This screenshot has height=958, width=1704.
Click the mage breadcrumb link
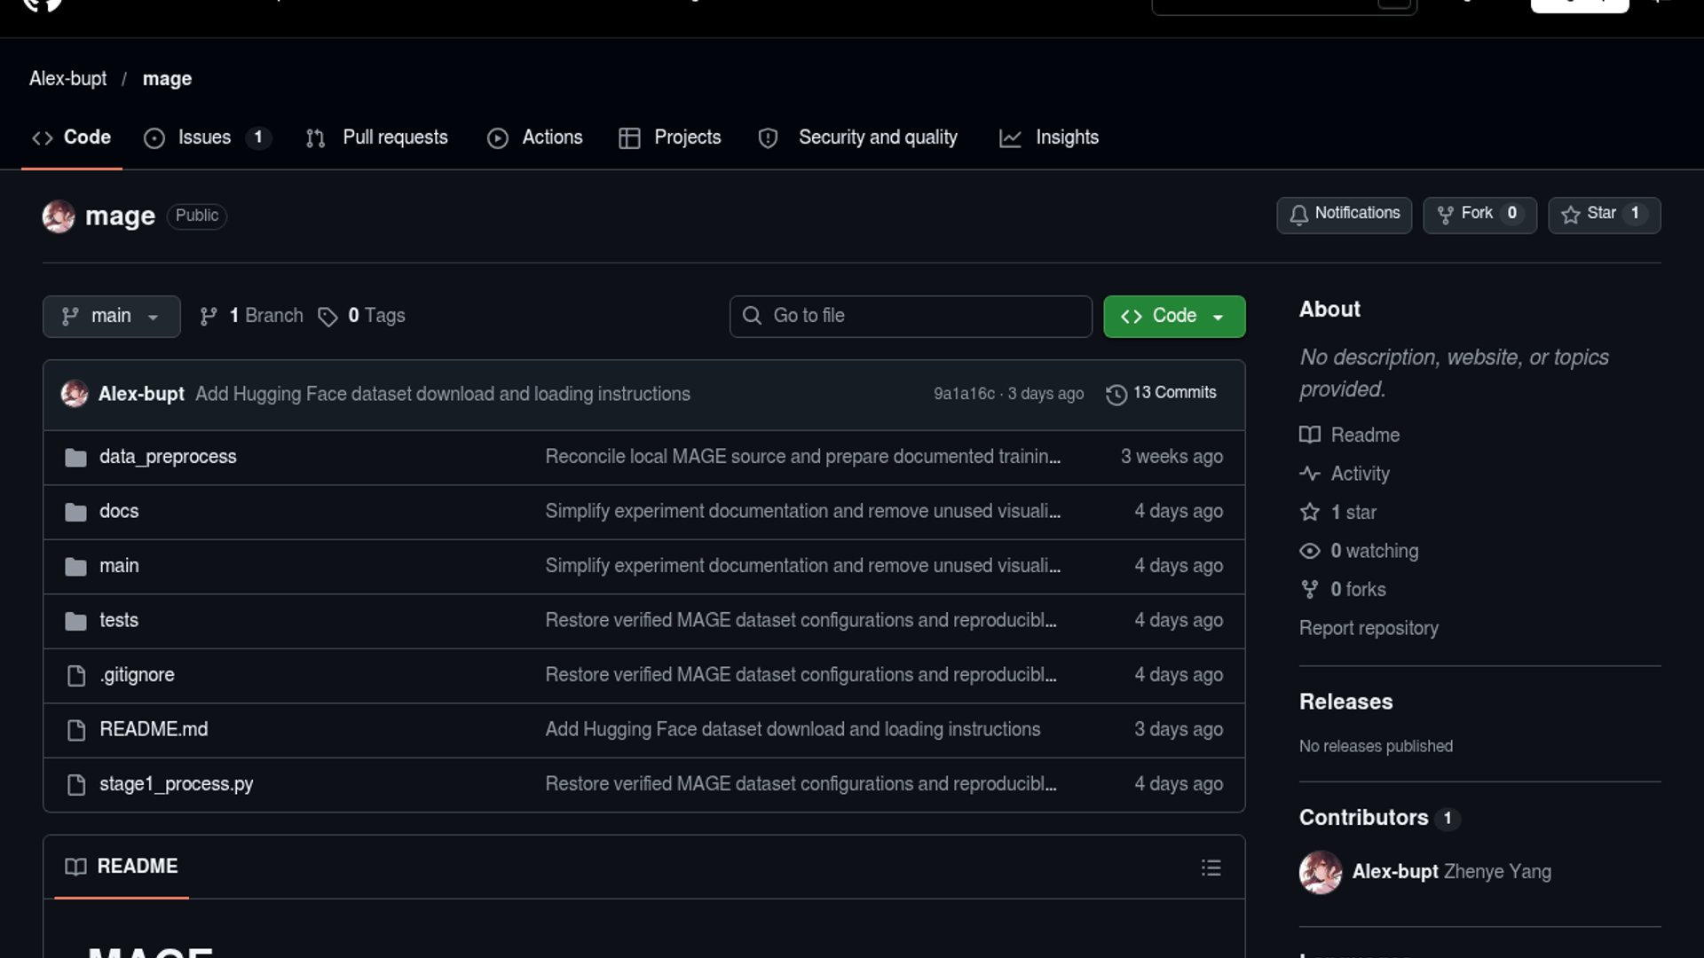[167, 79]
